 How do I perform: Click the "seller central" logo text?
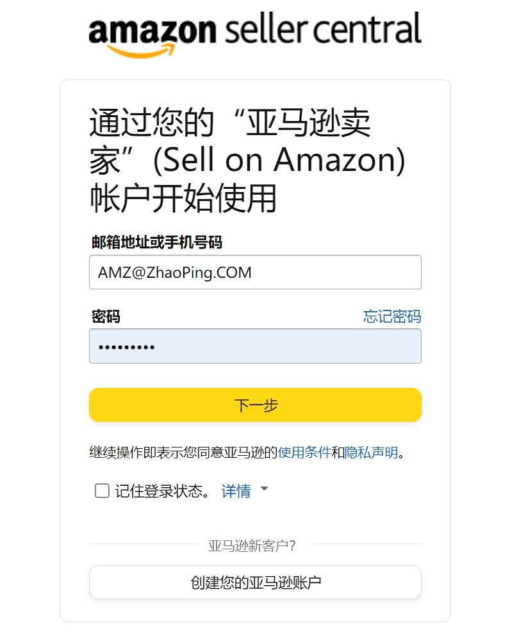pyautogui.click(x=323, y=28)
